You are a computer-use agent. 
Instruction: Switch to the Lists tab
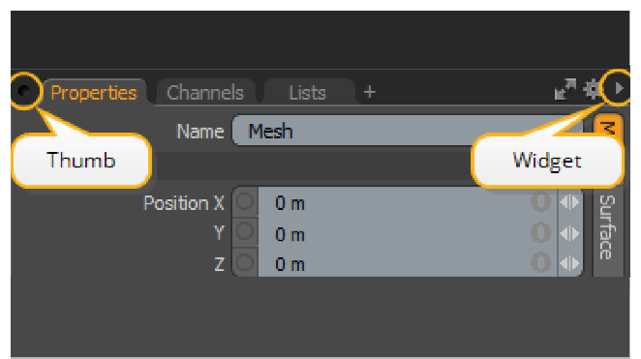tap(307, 92)
